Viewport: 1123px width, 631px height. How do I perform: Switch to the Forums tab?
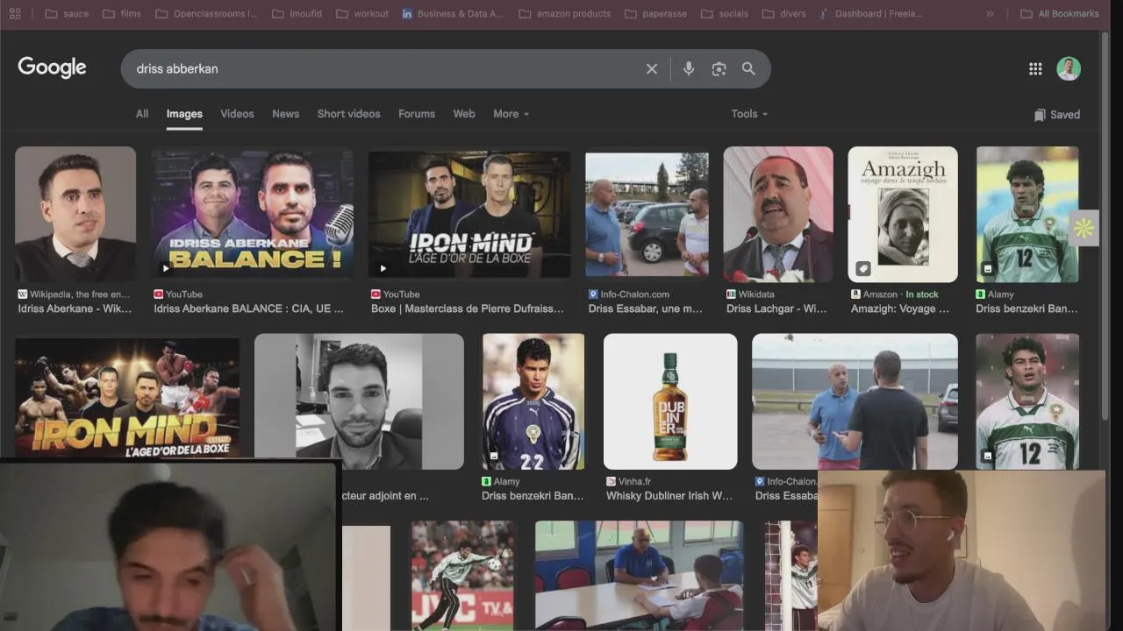click(x=417, y=114)
